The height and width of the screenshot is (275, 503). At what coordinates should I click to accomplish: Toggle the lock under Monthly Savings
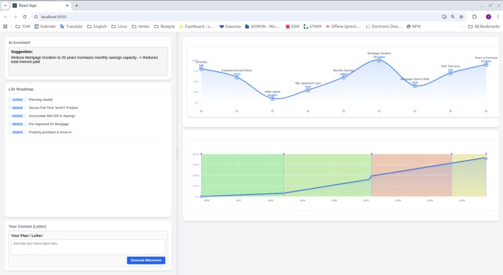[x=344, y=111]
